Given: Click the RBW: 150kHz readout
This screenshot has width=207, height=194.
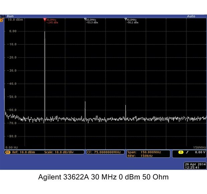Looking at the screenshot, I should 140,156.
